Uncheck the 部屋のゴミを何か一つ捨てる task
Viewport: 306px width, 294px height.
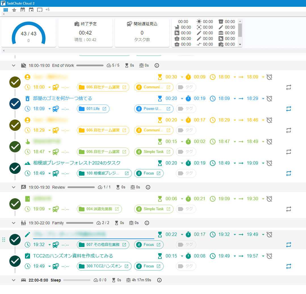click(x=15, y=104)
